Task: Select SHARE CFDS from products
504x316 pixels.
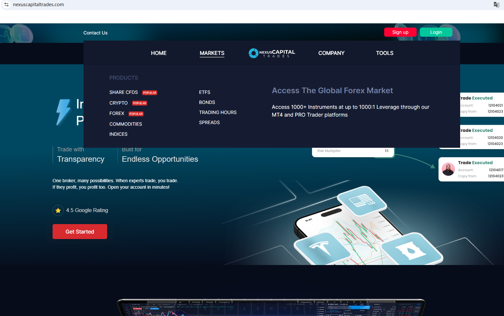Action: (x=124, y=92)
